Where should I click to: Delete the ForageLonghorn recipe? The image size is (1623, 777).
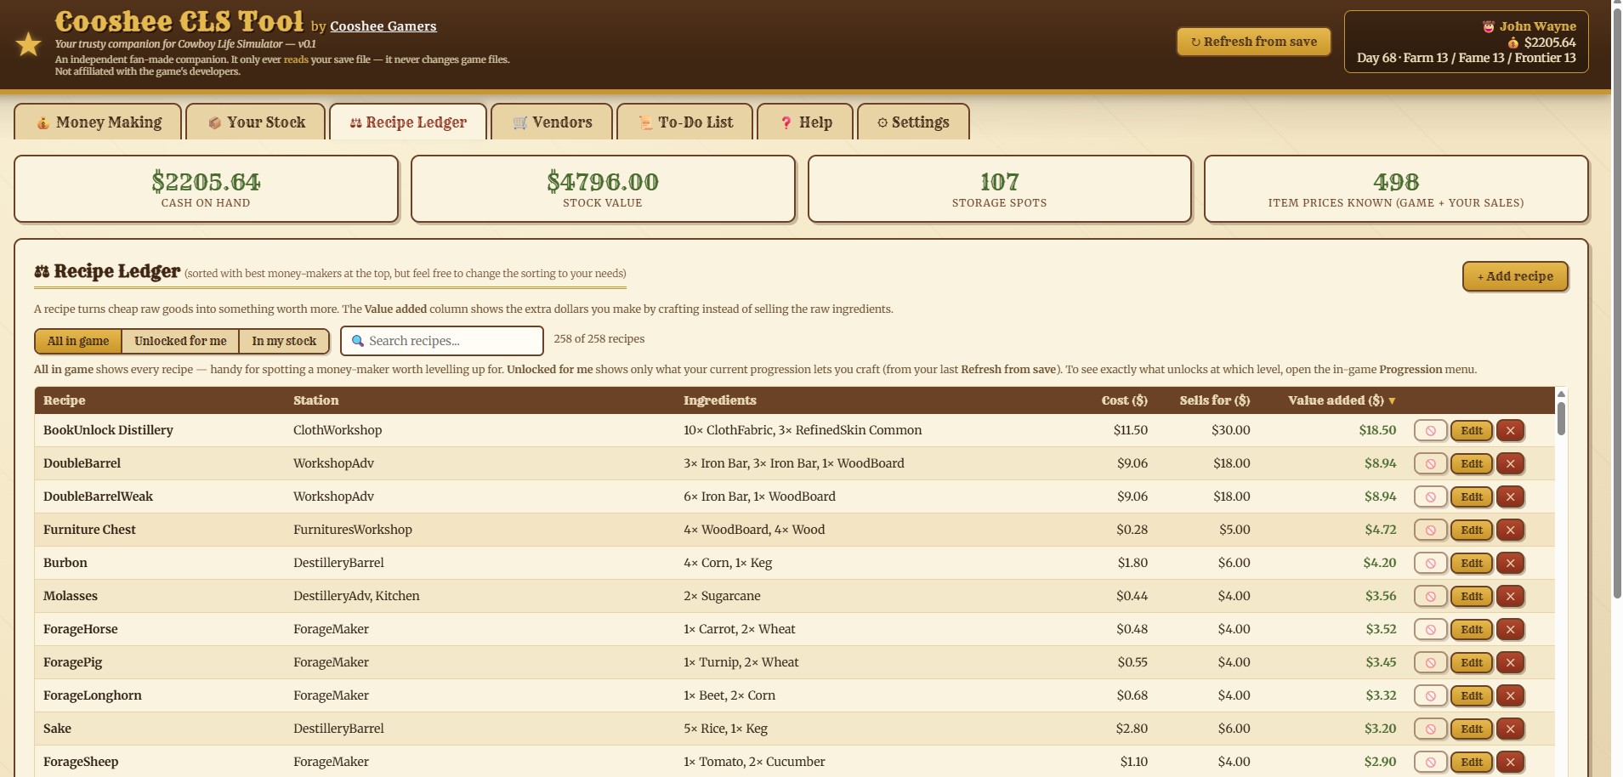1510,695
